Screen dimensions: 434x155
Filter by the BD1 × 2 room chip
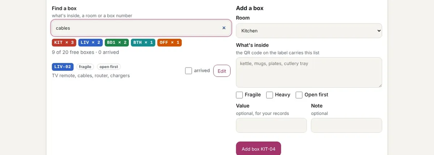pos(117,42)
